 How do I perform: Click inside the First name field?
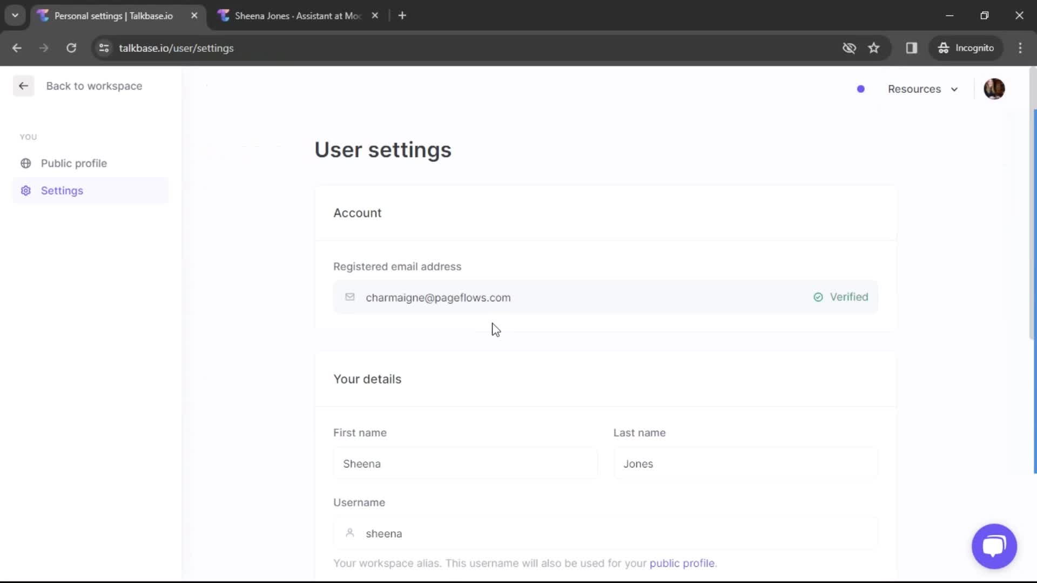(464, 463)
